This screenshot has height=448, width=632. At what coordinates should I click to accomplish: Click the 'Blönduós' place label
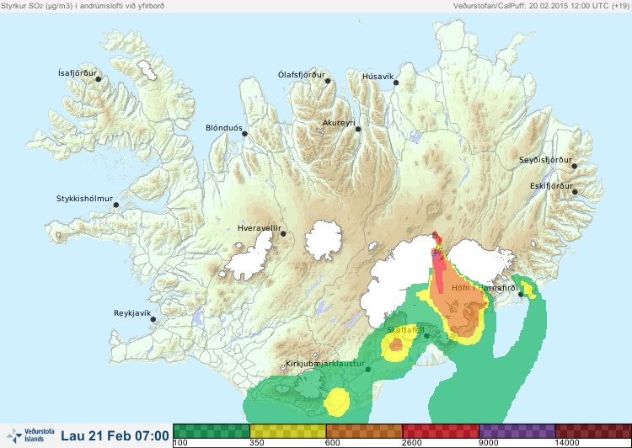coord(224,128)
